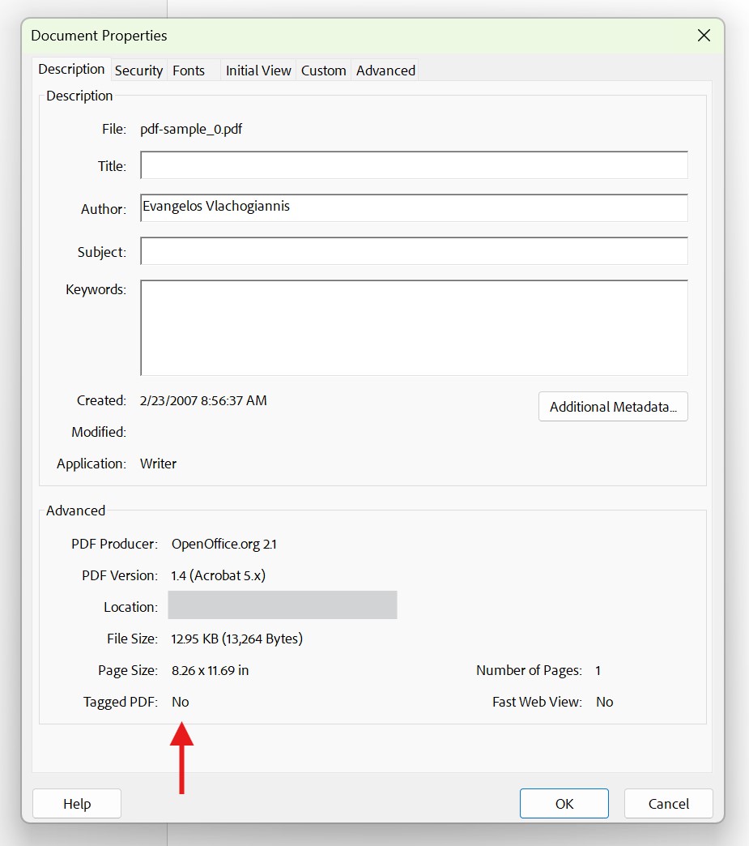Image resolution: width=749 pixels, height=846 pixels.
Task: Click inside the Title input field
Action: click(x=413, y=164)
